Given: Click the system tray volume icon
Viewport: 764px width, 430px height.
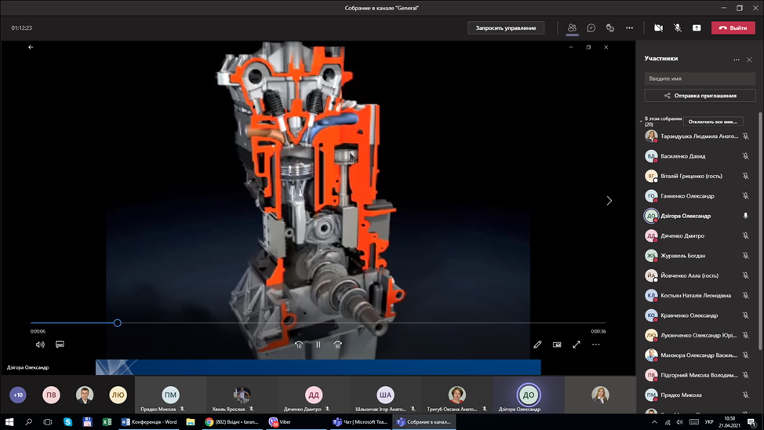Looking at the screenshot, I should [x=680, y=422].
